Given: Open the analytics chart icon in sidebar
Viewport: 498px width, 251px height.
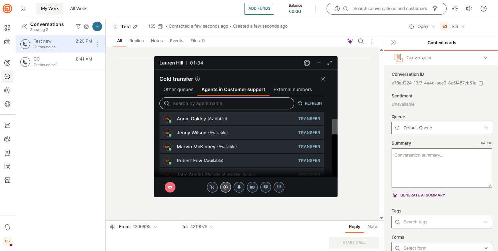Looking at the screenshot, I should click(7, 125).
